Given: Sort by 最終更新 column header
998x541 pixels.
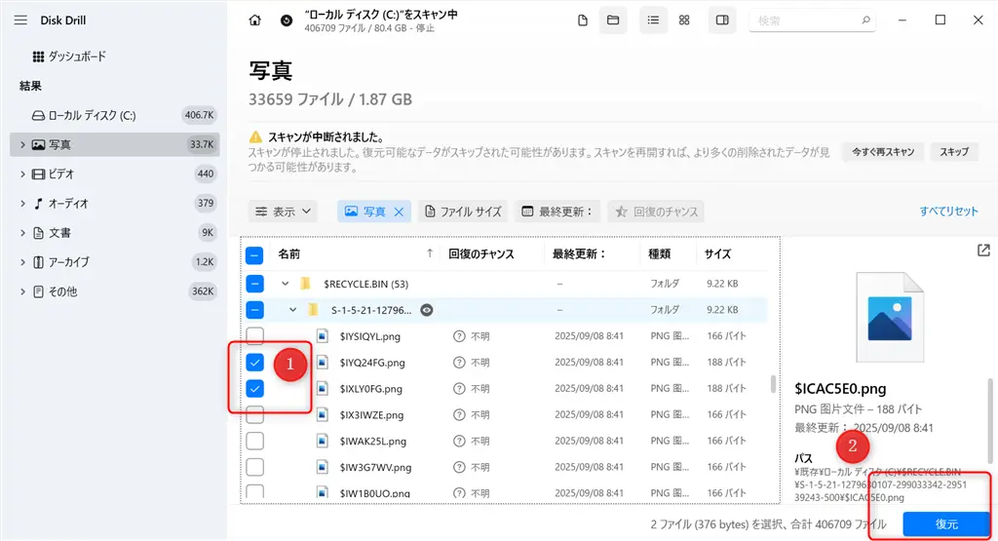Looking at the screenshot, I should [x=578, y=254].
